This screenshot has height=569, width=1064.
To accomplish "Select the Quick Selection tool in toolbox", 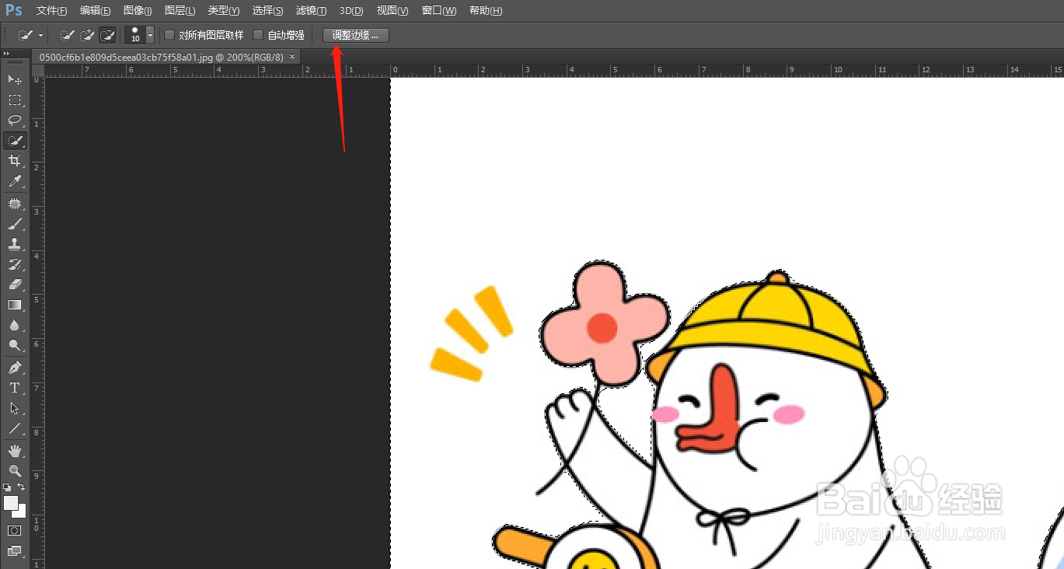I will (15, 141).
